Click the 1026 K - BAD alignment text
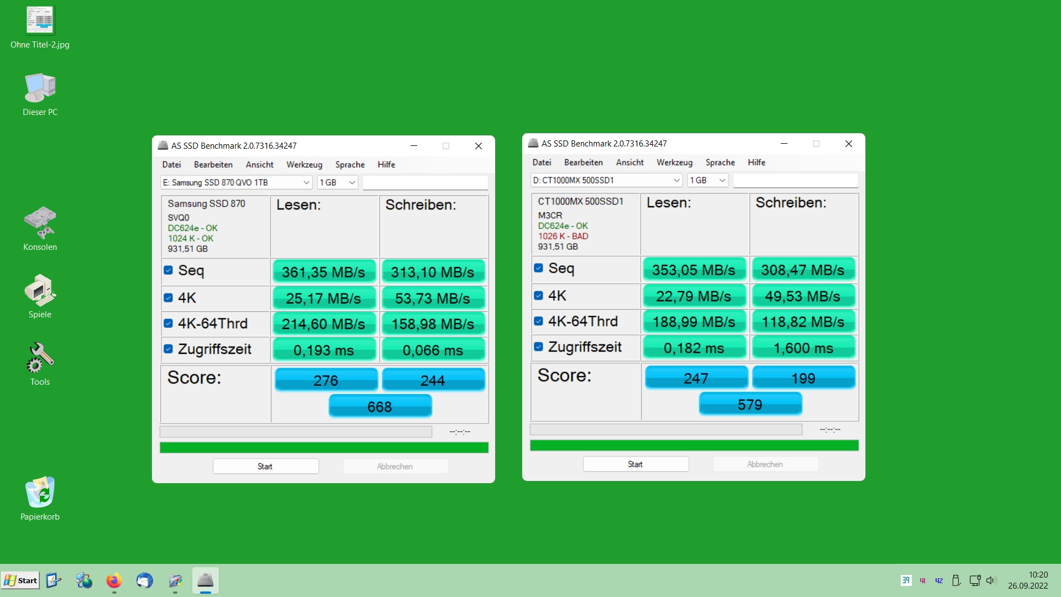The width and height of the screenshot is (1061, 597). [563, 236]
